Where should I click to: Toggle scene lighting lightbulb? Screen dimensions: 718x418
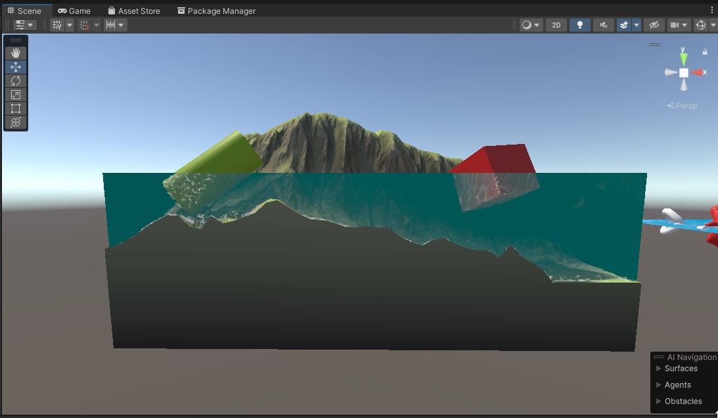point(579,25)
